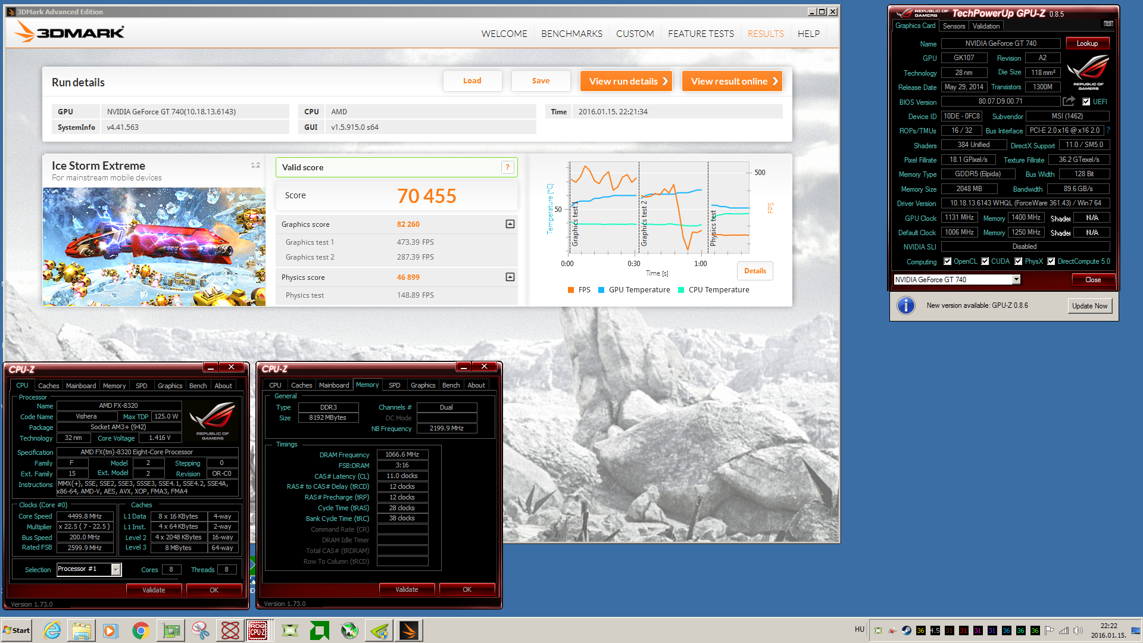The image size is (1143, 643).
Task: Click the Load button in Run details
Action: 472,81
